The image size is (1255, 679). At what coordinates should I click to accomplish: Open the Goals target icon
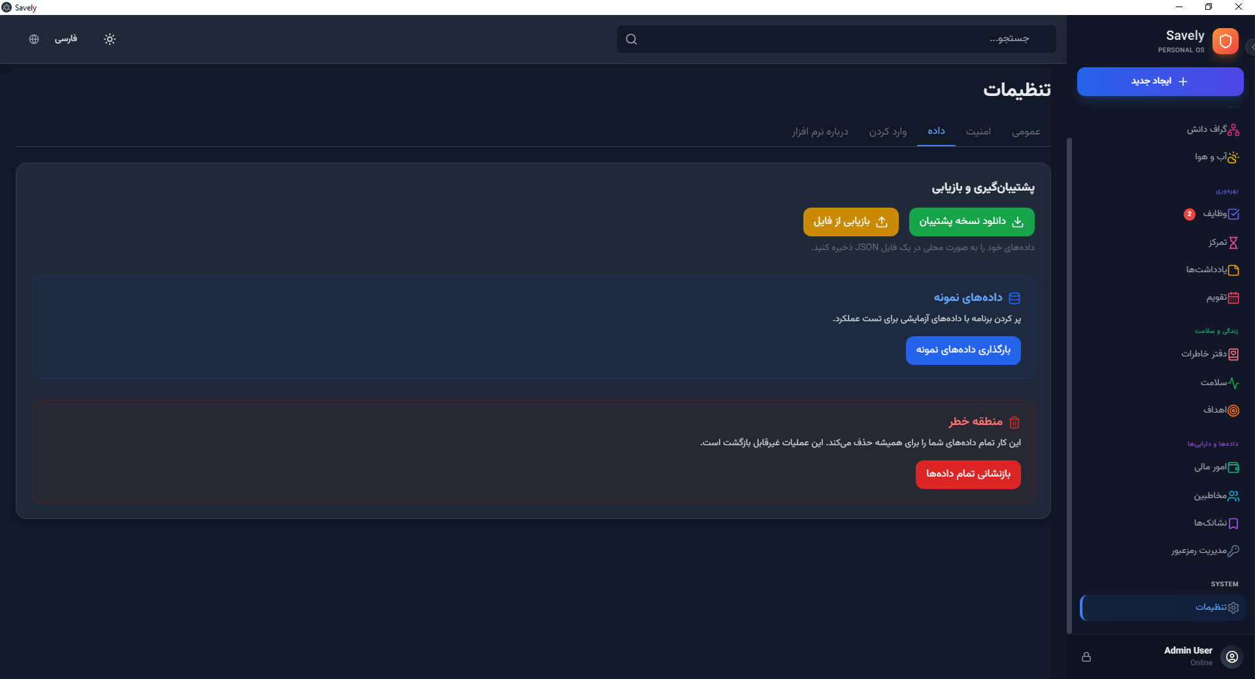point(1233,411)
